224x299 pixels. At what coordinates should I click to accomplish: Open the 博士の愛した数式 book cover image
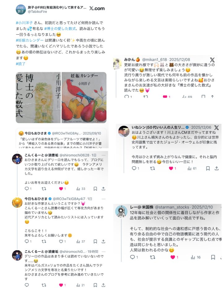click(38, 97)
